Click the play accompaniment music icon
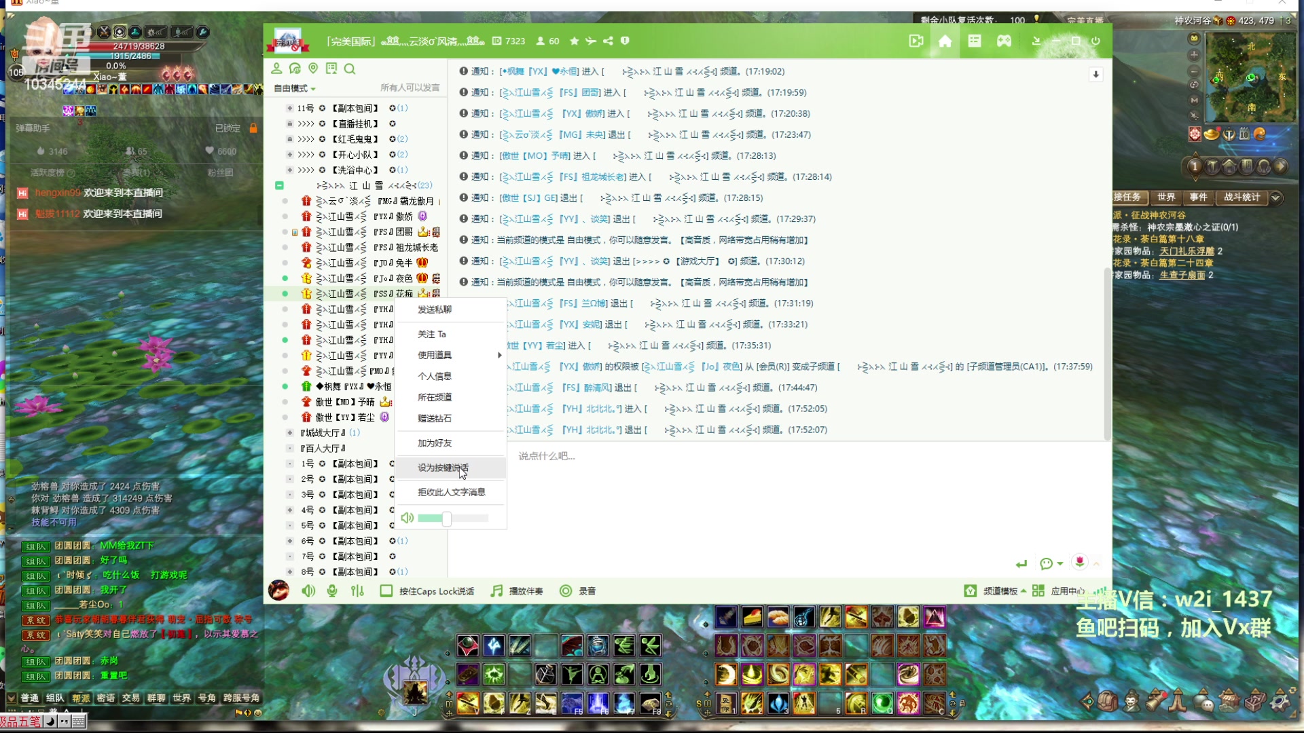1304x733 pixels. 496,591
